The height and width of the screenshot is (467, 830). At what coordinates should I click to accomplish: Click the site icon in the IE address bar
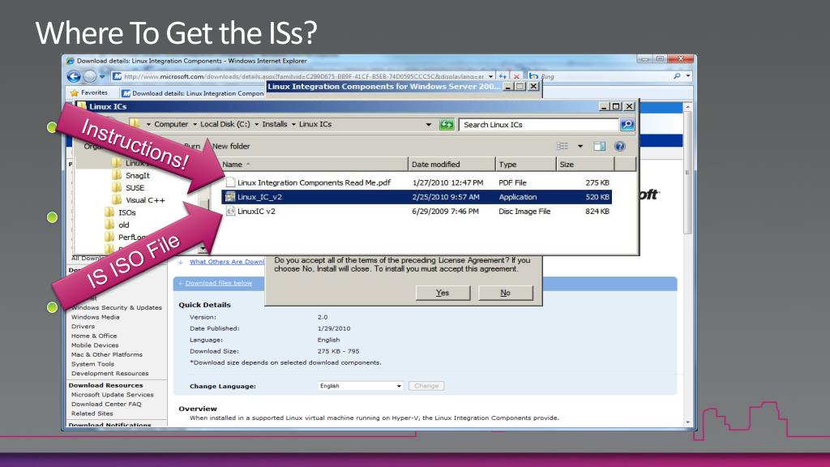[x=117, y=76]
